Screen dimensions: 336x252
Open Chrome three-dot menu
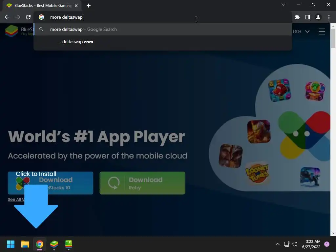pos(329,17)
